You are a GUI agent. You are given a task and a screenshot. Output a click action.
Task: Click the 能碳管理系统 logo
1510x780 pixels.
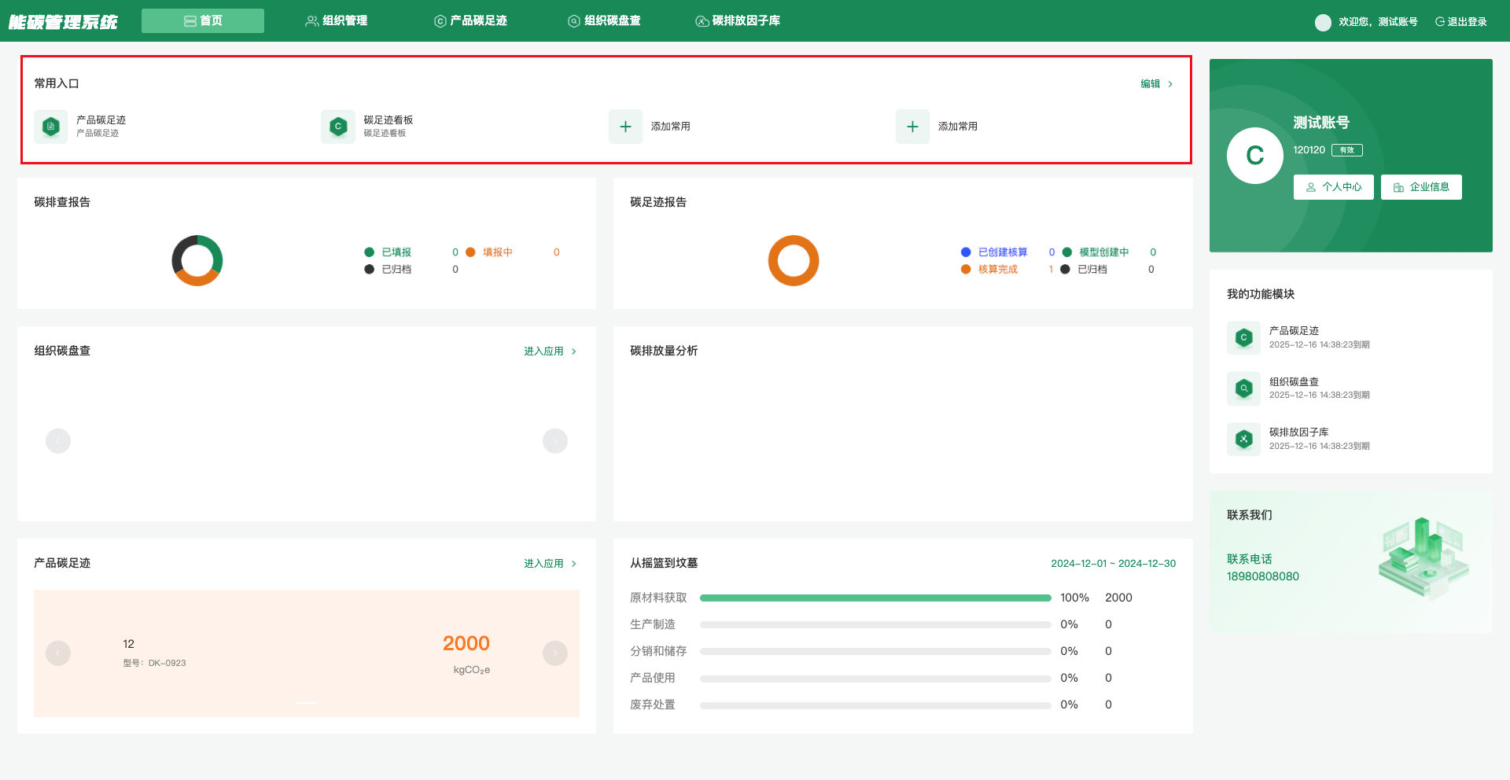coord(63,22)
